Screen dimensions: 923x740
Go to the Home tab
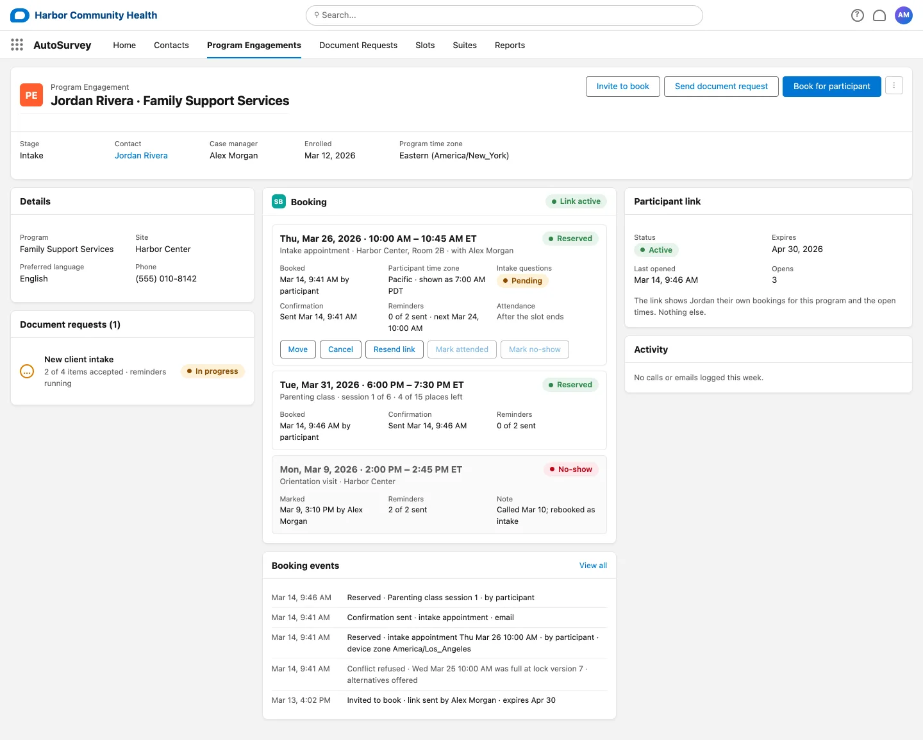click(124, 45)
